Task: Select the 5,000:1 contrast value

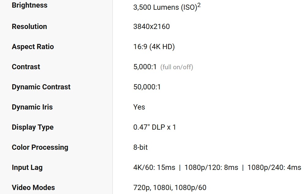Action: (x=145, y=67)
